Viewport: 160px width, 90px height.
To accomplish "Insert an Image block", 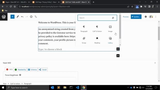I will coord(110,29).
